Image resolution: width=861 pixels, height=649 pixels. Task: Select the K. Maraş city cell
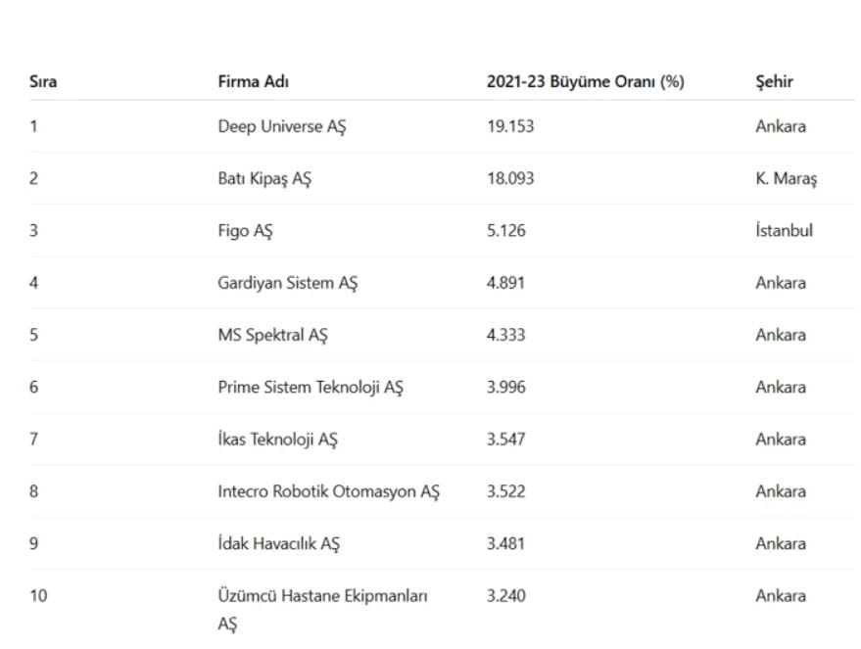[786, 179]
